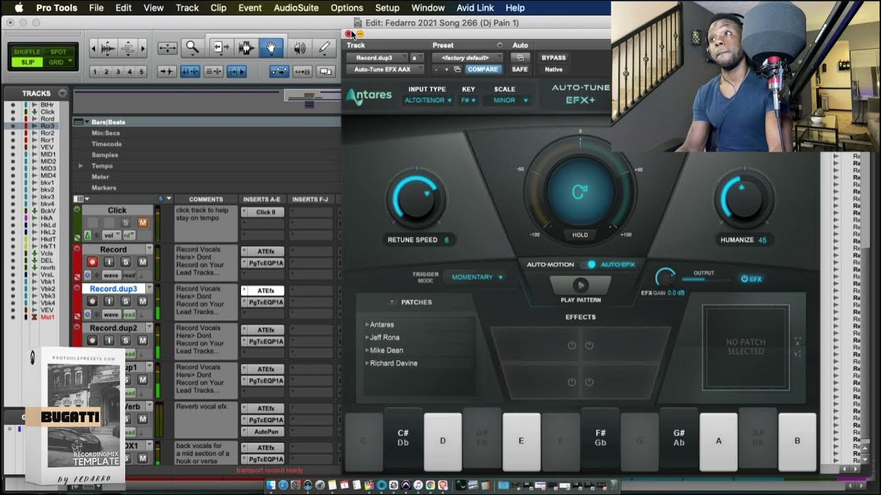Screen dimensions: 881x495
Task: Adjust the EFX Gain knob
Action: (x=666, y=277)
